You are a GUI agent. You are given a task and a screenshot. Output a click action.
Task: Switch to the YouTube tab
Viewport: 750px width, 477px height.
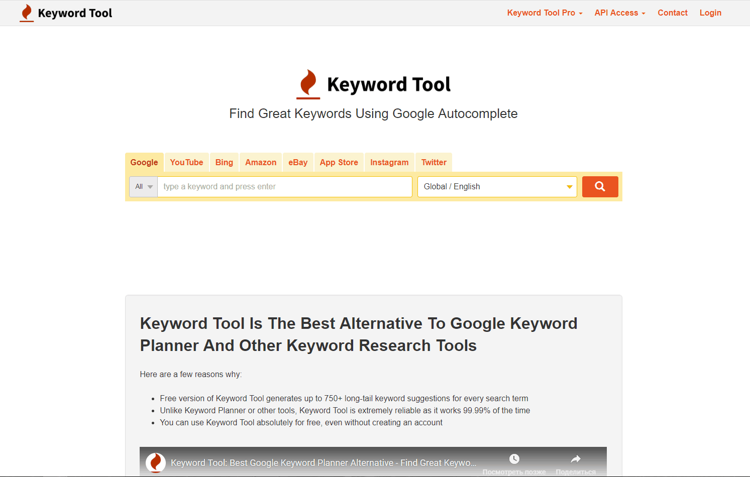point(186,162)
